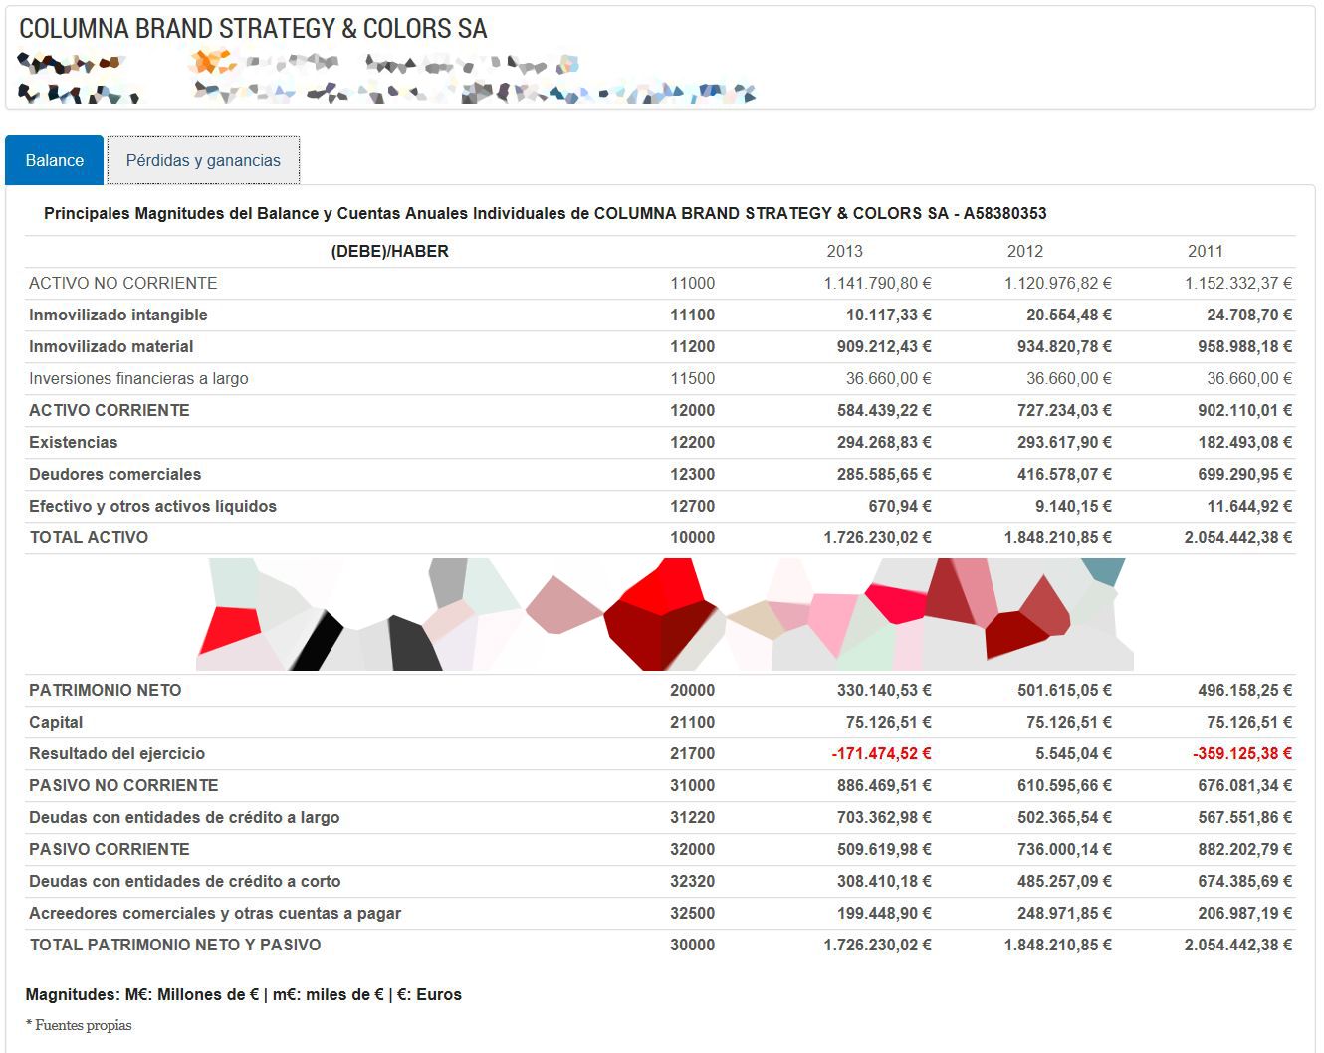Click the 2012 column header
The height and width of the screenshot is (1053, 1324).
pos(1024,251)
